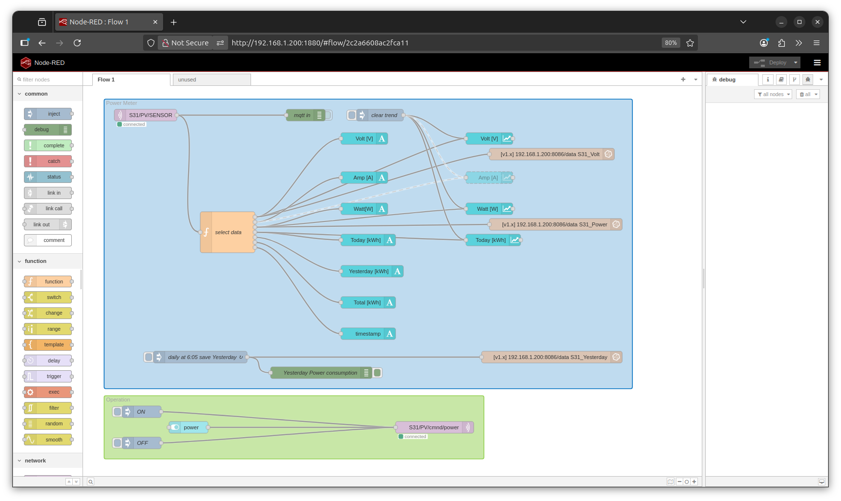The height and width of the screenshot is (501, 841).
Task: Open the Node-RED main hamburger menu
Action: [x=817, y=62]
